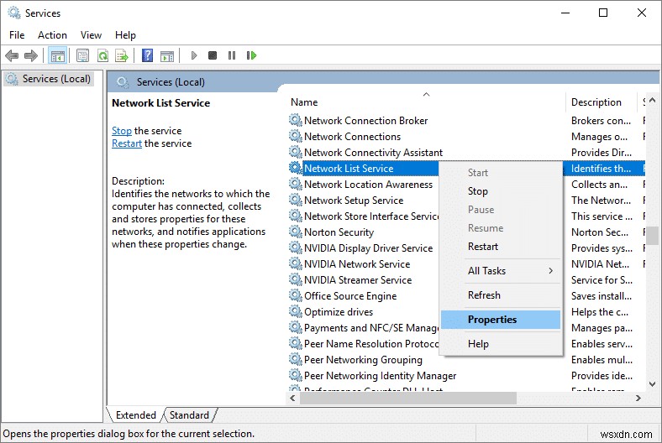662x443 pixels.
Task: Click the vertical scrollbar of services list
Action: [x=652, y=235]
